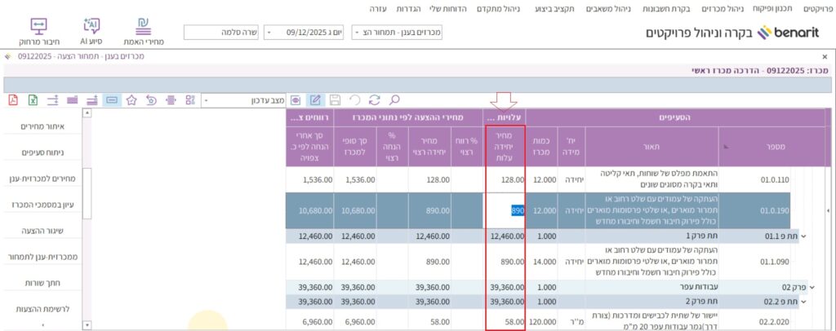This screenshot has width=836, height=331.
Task: Open the מצב עדכון dropdown
Action: 206,100
